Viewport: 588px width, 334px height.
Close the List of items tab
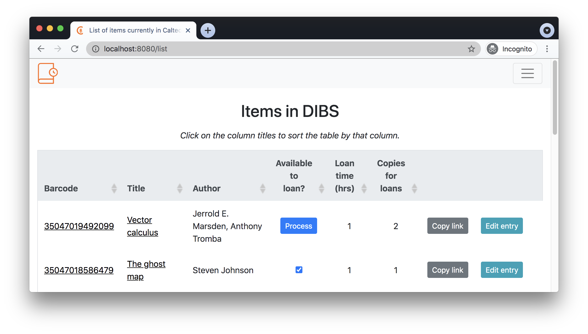[188, 30]
